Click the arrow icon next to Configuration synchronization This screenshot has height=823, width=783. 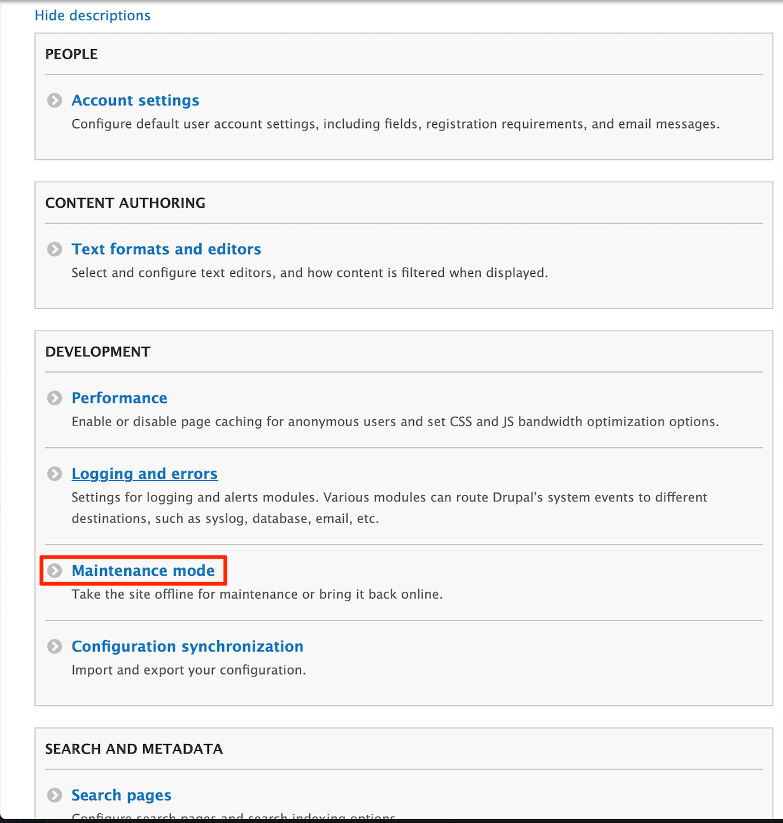tap(55, 647)
